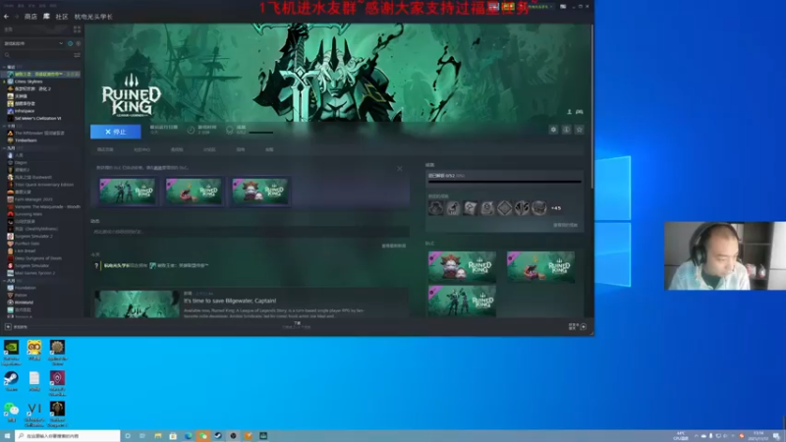Open third DLC thumbnail in notice row
Screen dimensions: 786x442
[259, 191]
